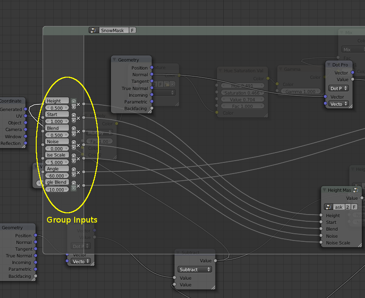365x298 pixels.
Task: Click the first Value input socket of Subtract
Action: point(174,277)
